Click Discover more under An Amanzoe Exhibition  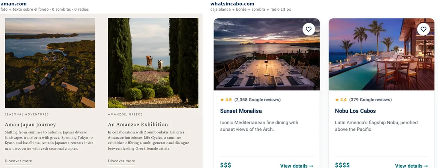tap(121, 161)
